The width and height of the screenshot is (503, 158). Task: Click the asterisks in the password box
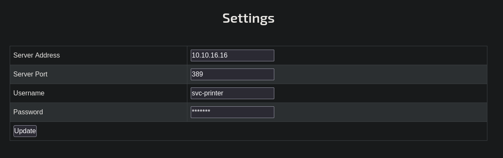click(201, 111)
